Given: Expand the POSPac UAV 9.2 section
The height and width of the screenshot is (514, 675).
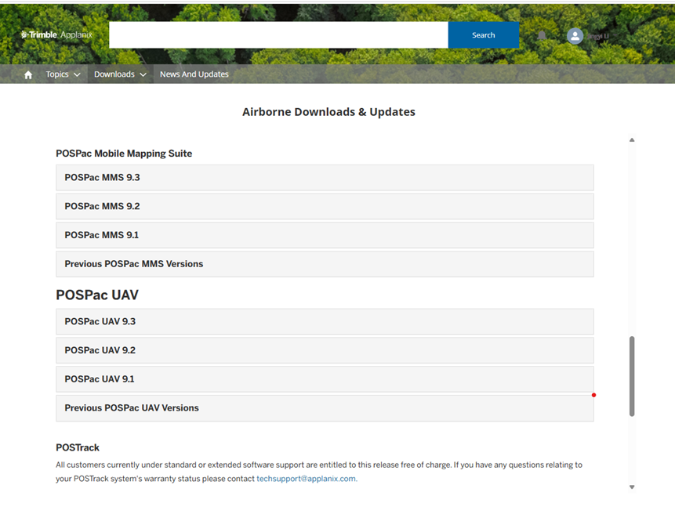Looking at the screenshot, I should pos(325,350).
